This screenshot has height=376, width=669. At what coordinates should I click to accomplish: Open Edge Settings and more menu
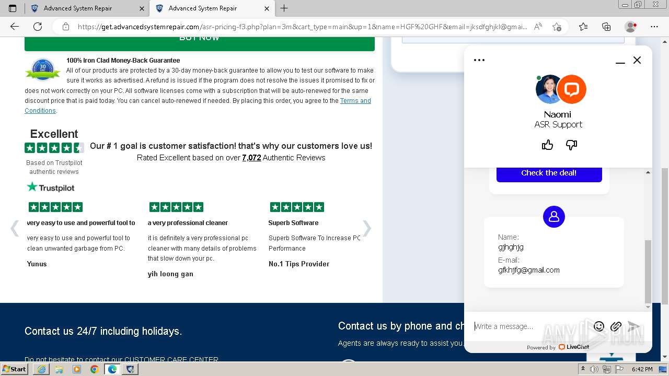[x=654, y=27]
